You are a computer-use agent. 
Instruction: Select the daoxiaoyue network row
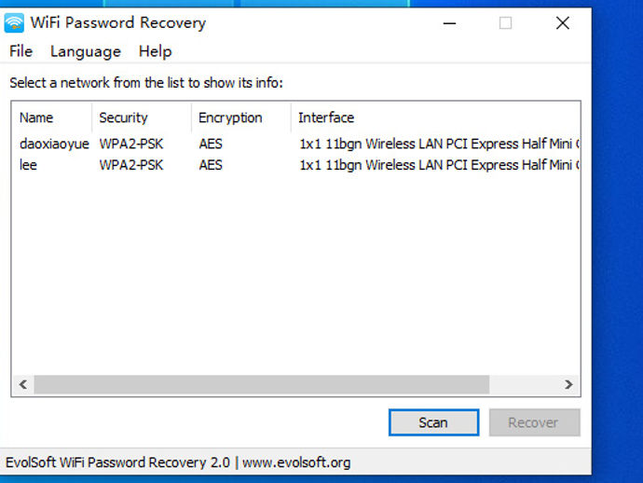(295, 144)
